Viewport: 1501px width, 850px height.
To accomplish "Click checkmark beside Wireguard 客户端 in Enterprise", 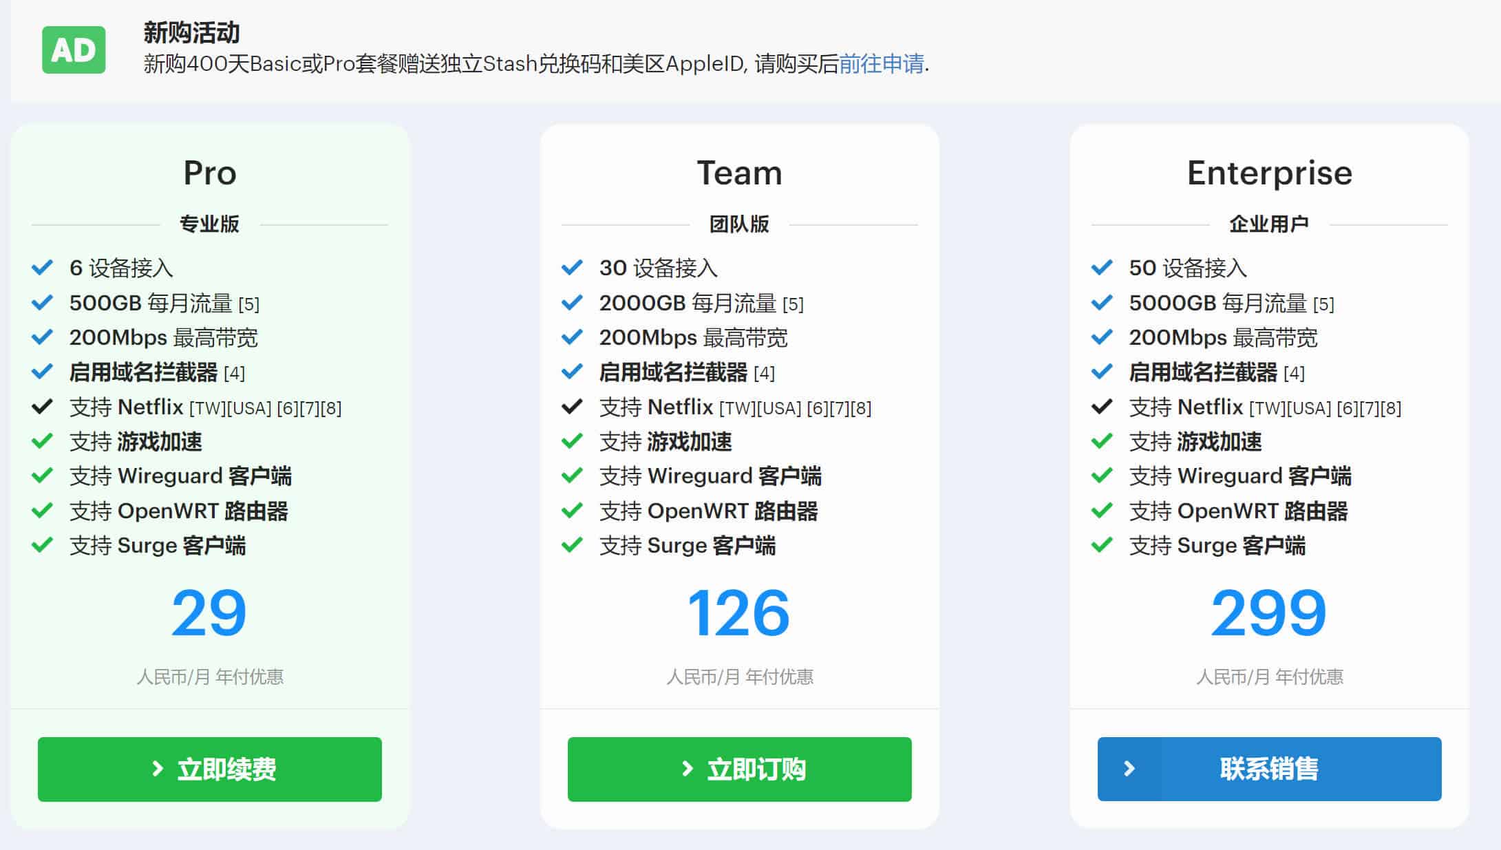I will [1103, 476].
